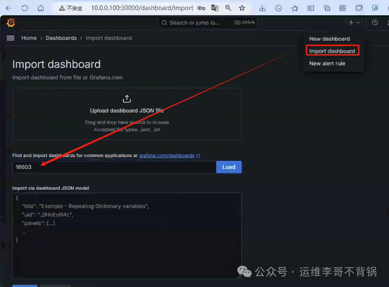
Task: Click the upload arrow icon
Action: point(127,99)
